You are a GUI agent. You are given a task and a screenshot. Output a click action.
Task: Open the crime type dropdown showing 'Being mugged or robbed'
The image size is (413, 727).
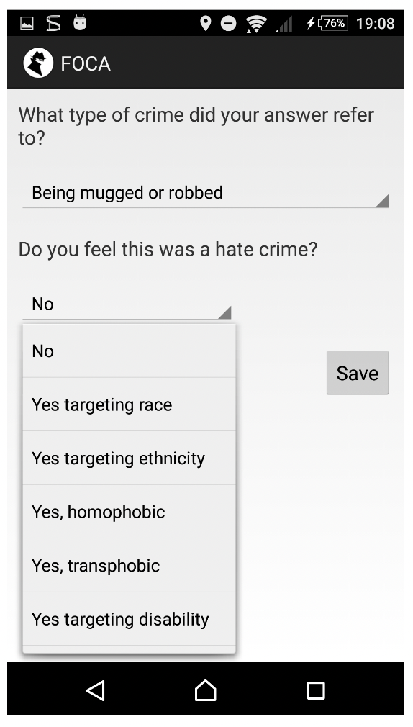[x=205, y=193]
